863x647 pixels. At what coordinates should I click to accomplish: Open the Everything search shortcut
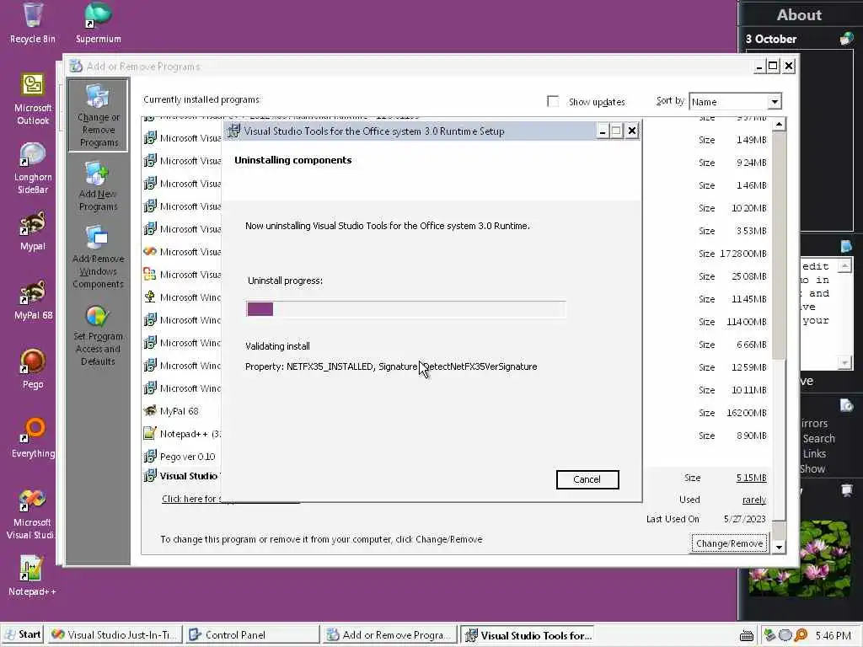click(x=33, y=438)
